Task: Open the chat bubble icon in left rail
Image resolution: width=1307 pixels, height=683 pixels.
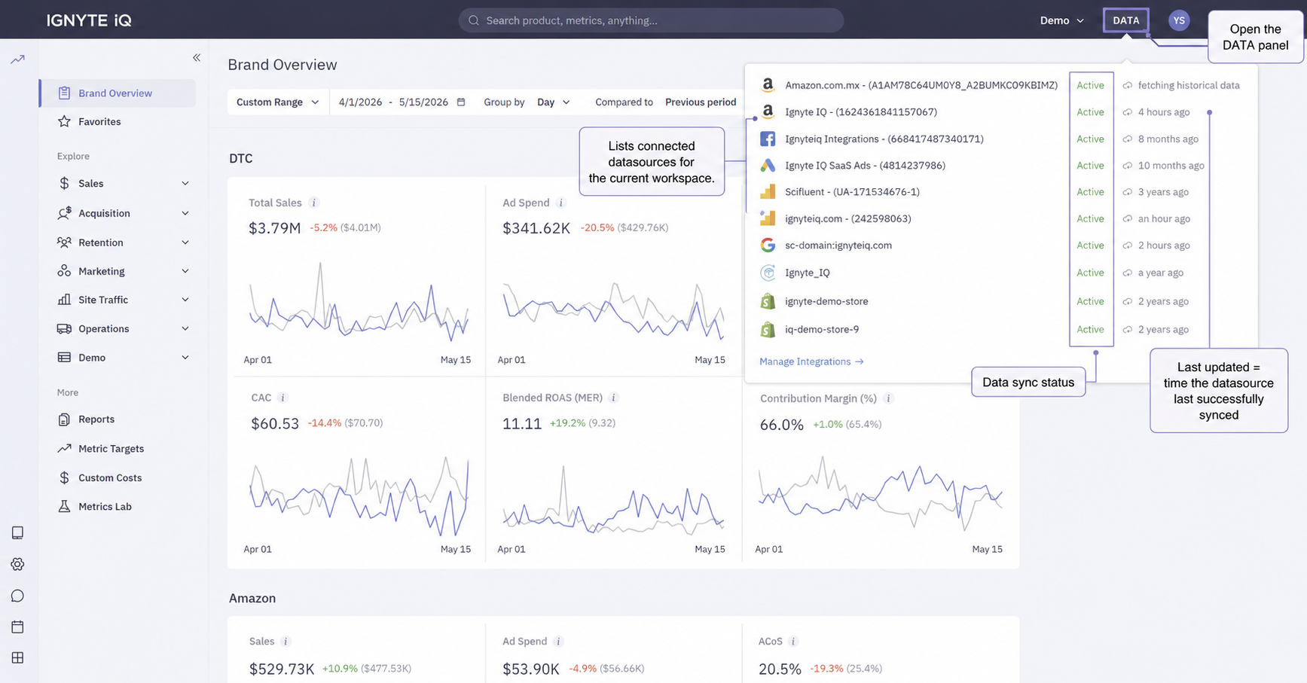Action: [x=17, y=596]
